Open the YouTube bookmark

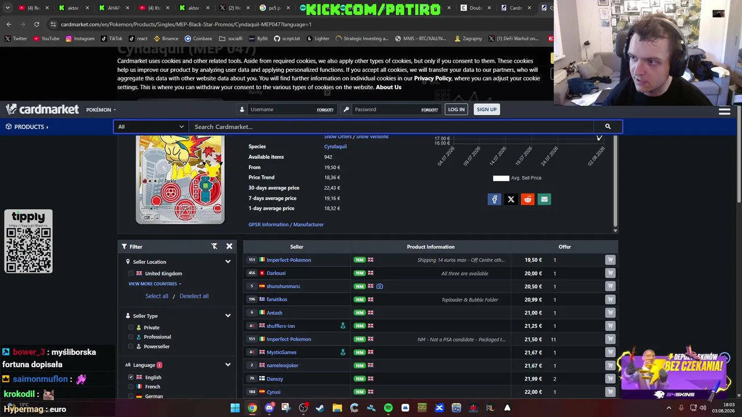pyautogui.click(x=46, y=39)
